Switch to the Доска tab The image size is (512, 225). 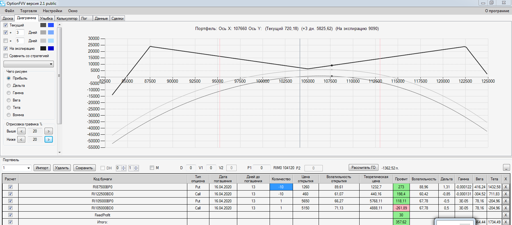coord(8,19)
